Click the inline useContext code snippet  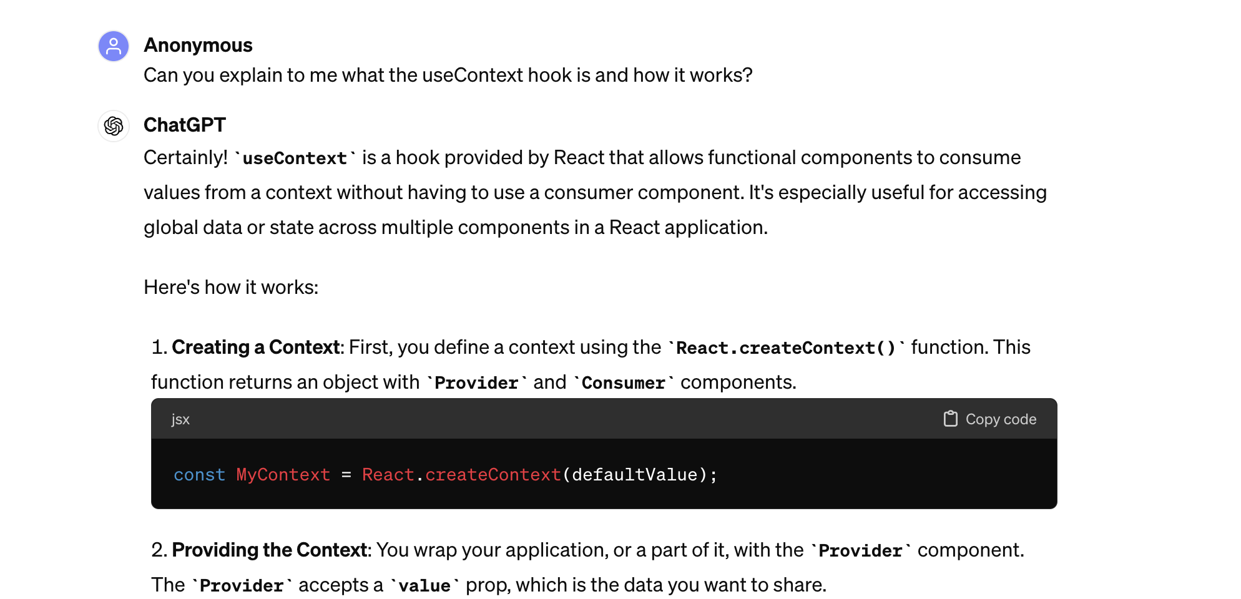[x=293, y=157]
